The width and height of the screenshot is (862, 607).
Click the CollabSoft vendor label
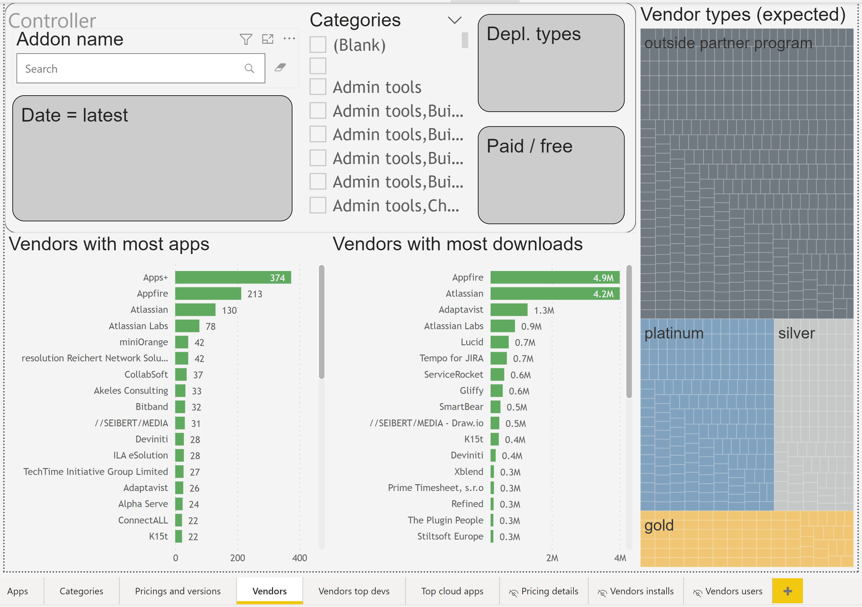[146, 374]
